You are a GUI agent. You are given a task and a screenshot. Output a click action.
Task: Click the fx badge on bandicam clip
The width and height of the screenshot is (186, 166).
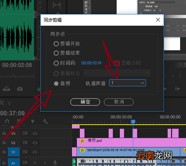click(x=83, y=150)
